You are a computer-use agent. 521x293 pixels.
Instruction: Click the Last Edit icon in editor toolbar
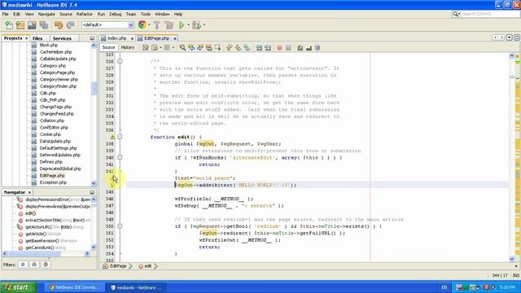point(146,48)
